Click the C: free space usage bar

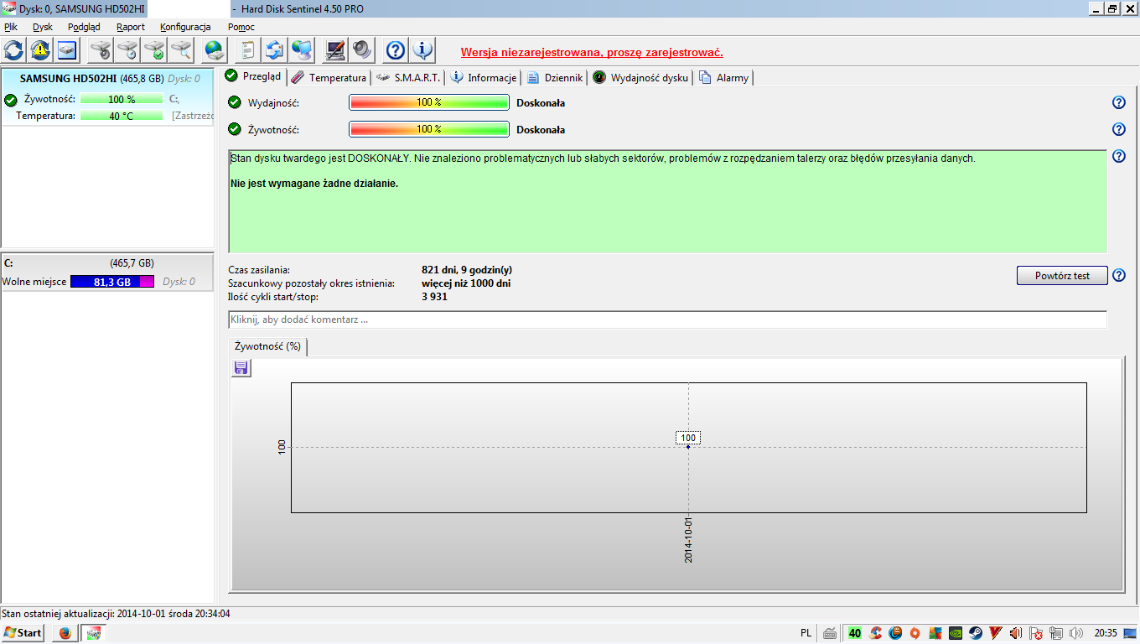click(x=112, y=283)
